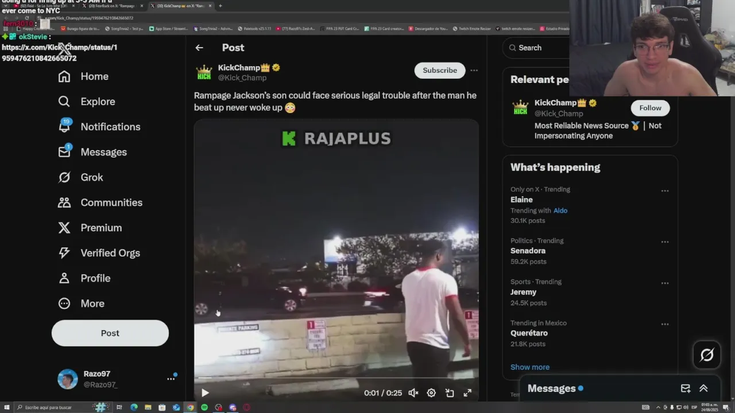Open Spotify from the taskbar
Image resolution: width=735 pixels, height=413 pixels.
[204, 407]
